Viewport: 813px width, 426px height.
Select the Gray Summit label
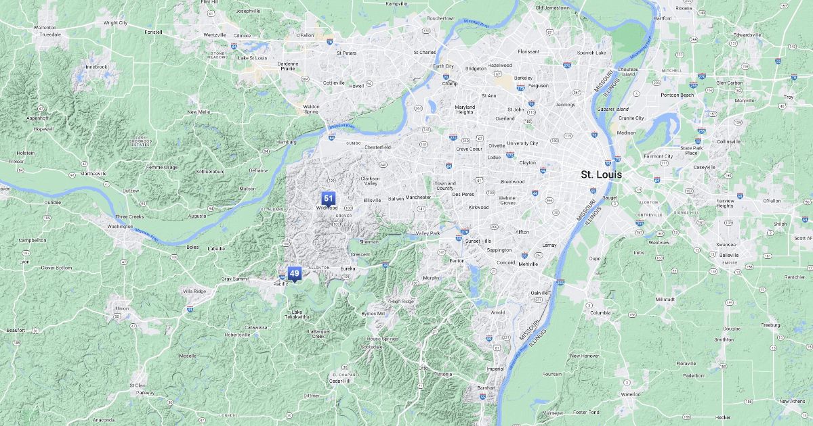tap(236, 279)
